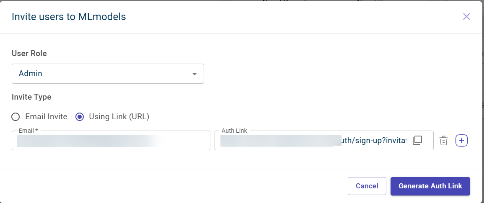Click the 'Invite users to MLmodels' title
The image size is (484, 203).
(x=69, y=17)
